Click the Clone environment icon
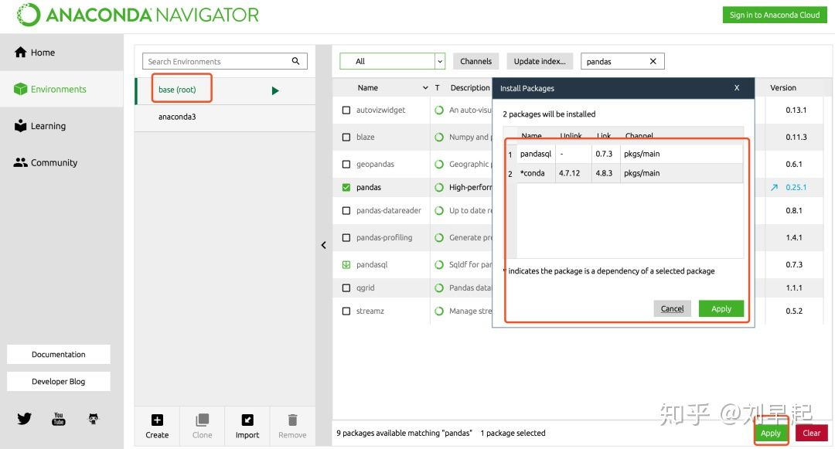This screenshot has width=835, height=449. coord(203,420)
